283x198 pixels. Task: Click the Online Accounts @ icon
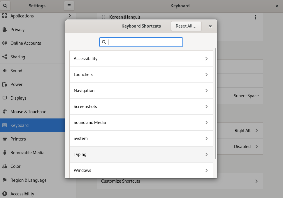5,43
